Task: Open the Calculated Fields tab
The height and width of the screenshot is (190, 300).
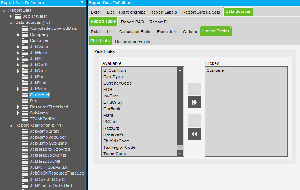Action: pos(136,32)
